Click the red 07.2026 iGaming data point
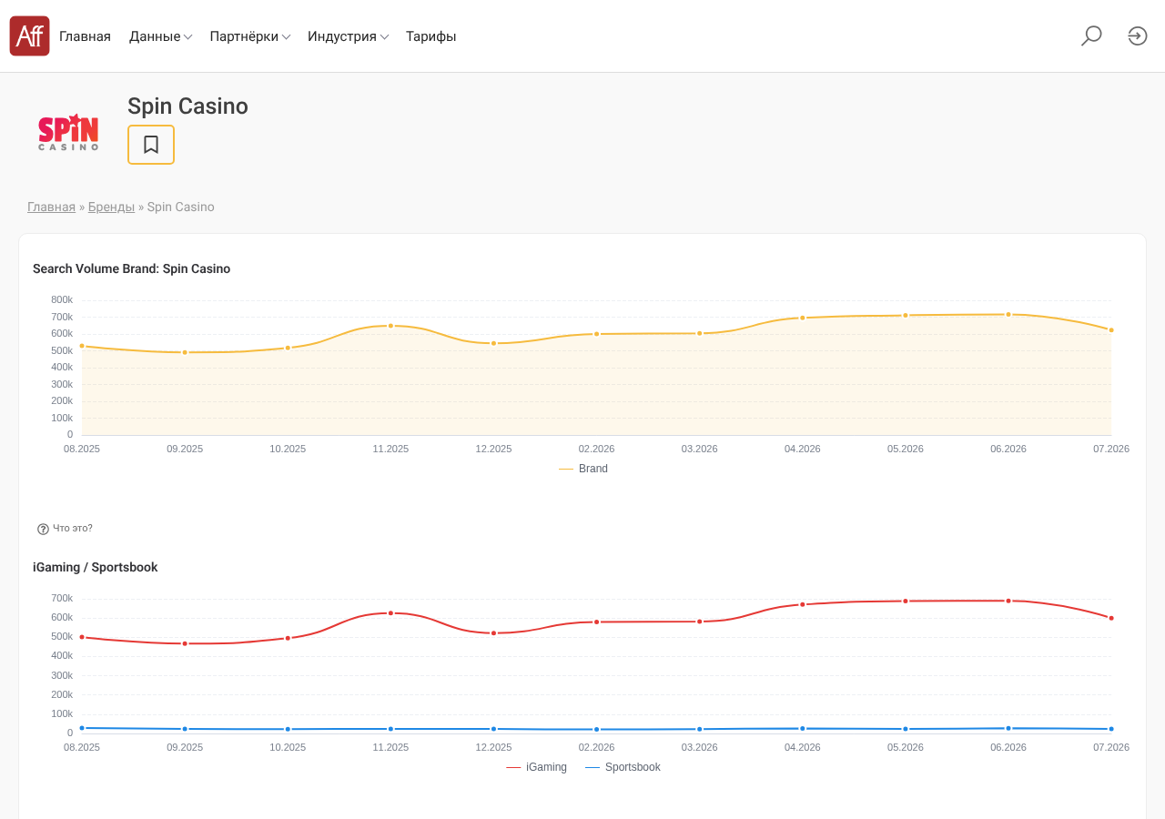1165x819 pixels. [x=1111, y=618]
